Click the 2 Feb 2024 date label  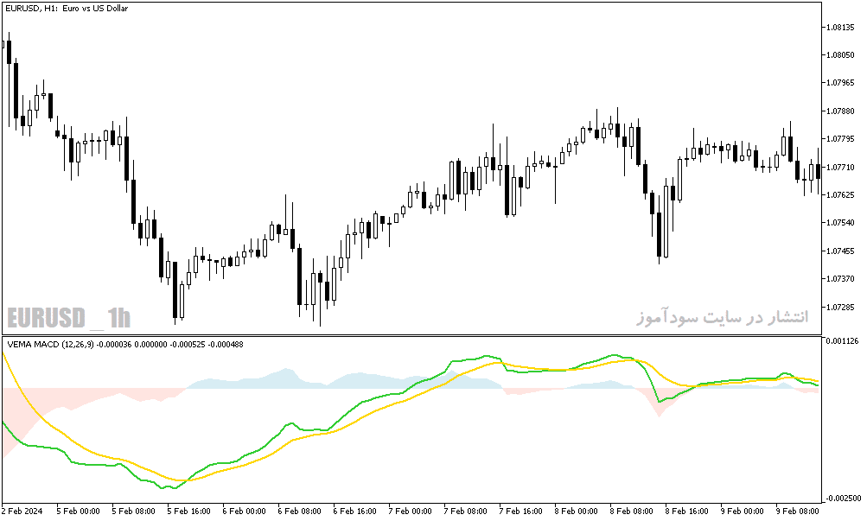pos(22,511)
